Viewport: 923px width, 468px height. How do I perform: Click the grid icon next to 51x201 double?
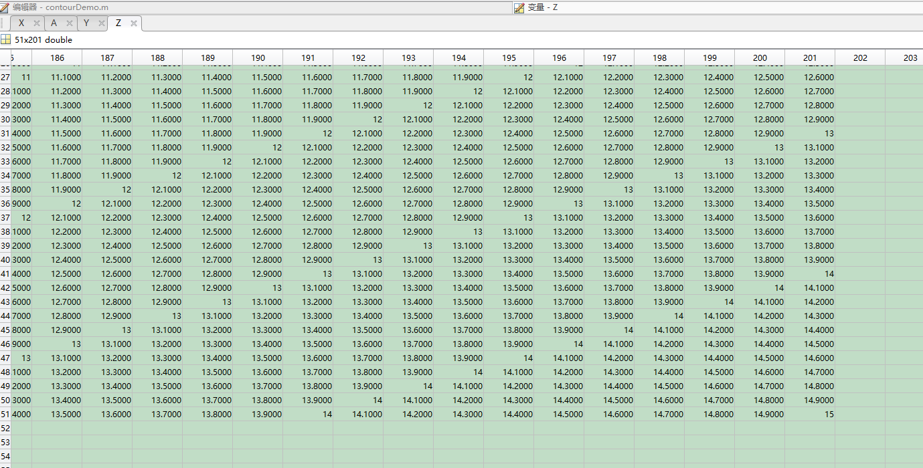6,40
